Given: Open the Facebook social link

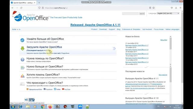Looking at the screenshot, I should [x=48, y=89].
